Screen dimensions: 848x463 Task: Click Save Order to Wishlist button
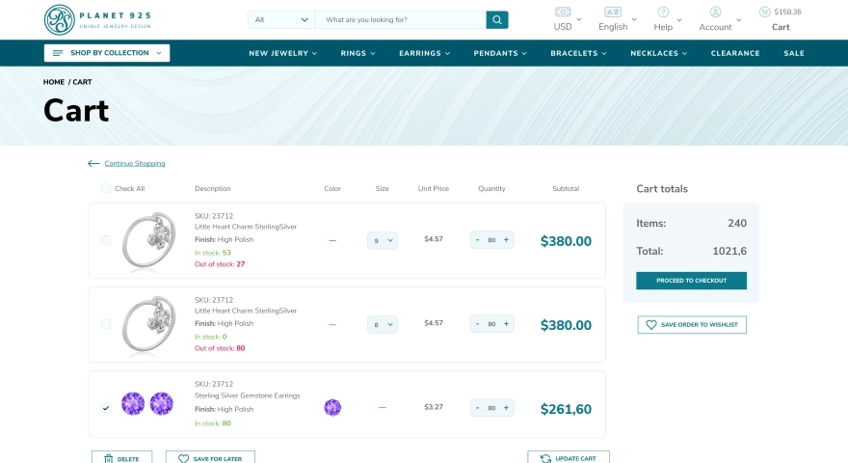click(x=692, y=325)
